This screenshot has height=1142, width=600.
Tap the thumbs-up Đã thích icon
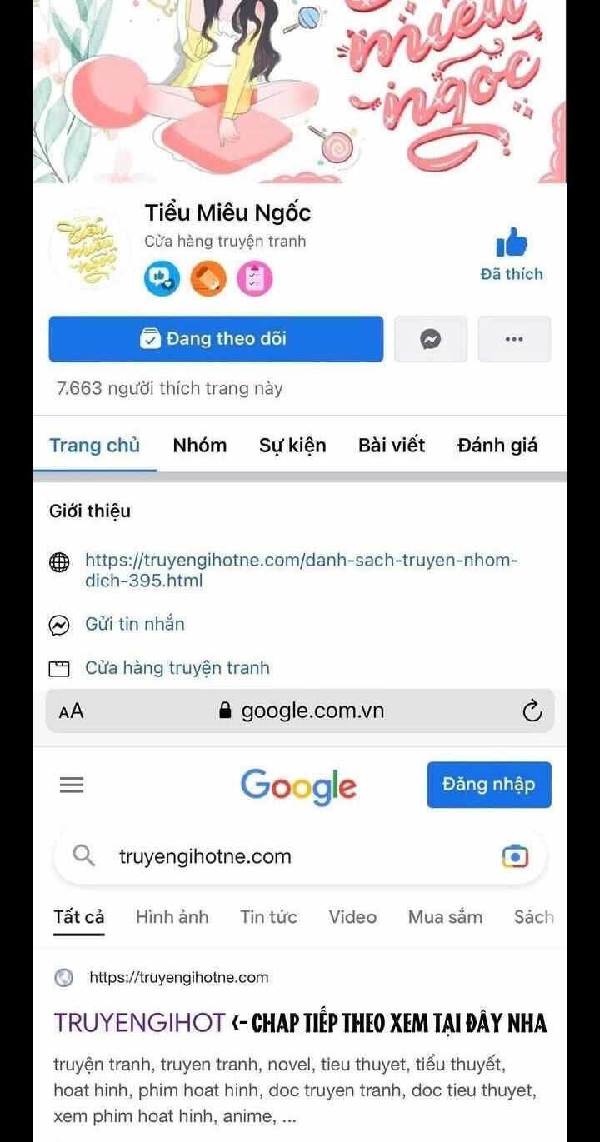click(x=512, y=243)
